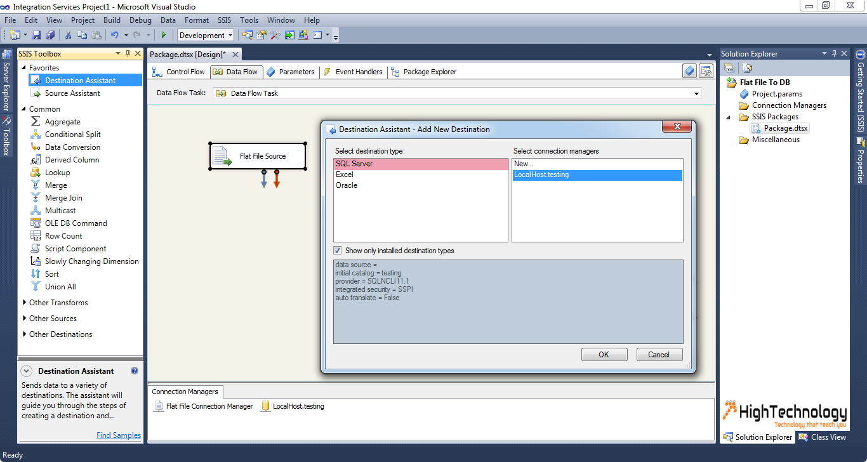Open the Toolbox hammer-and-wrench toolbar icon
Image resolution: width=867 pixels, height=462 pixels.
point(275,35)
